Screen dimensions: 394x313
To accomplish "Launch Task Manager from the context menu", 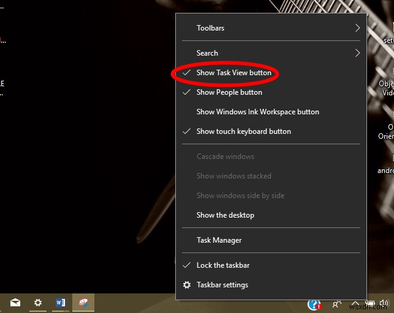I will tap(271, 240).
